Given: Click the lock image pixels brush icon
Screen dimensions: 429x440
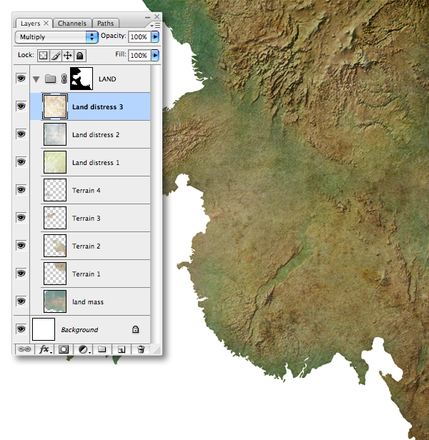Looking at the screenshot, I should point(56,55).
